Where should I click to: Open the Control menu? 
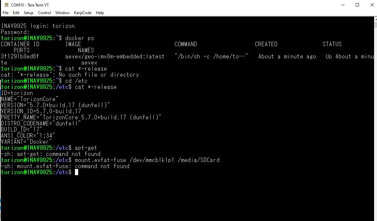tap(44, 13)
